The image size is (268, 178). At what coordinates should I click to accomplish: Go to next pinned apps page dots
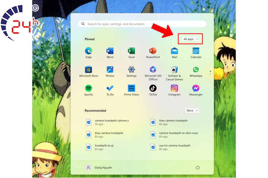[x=210, y=73]
